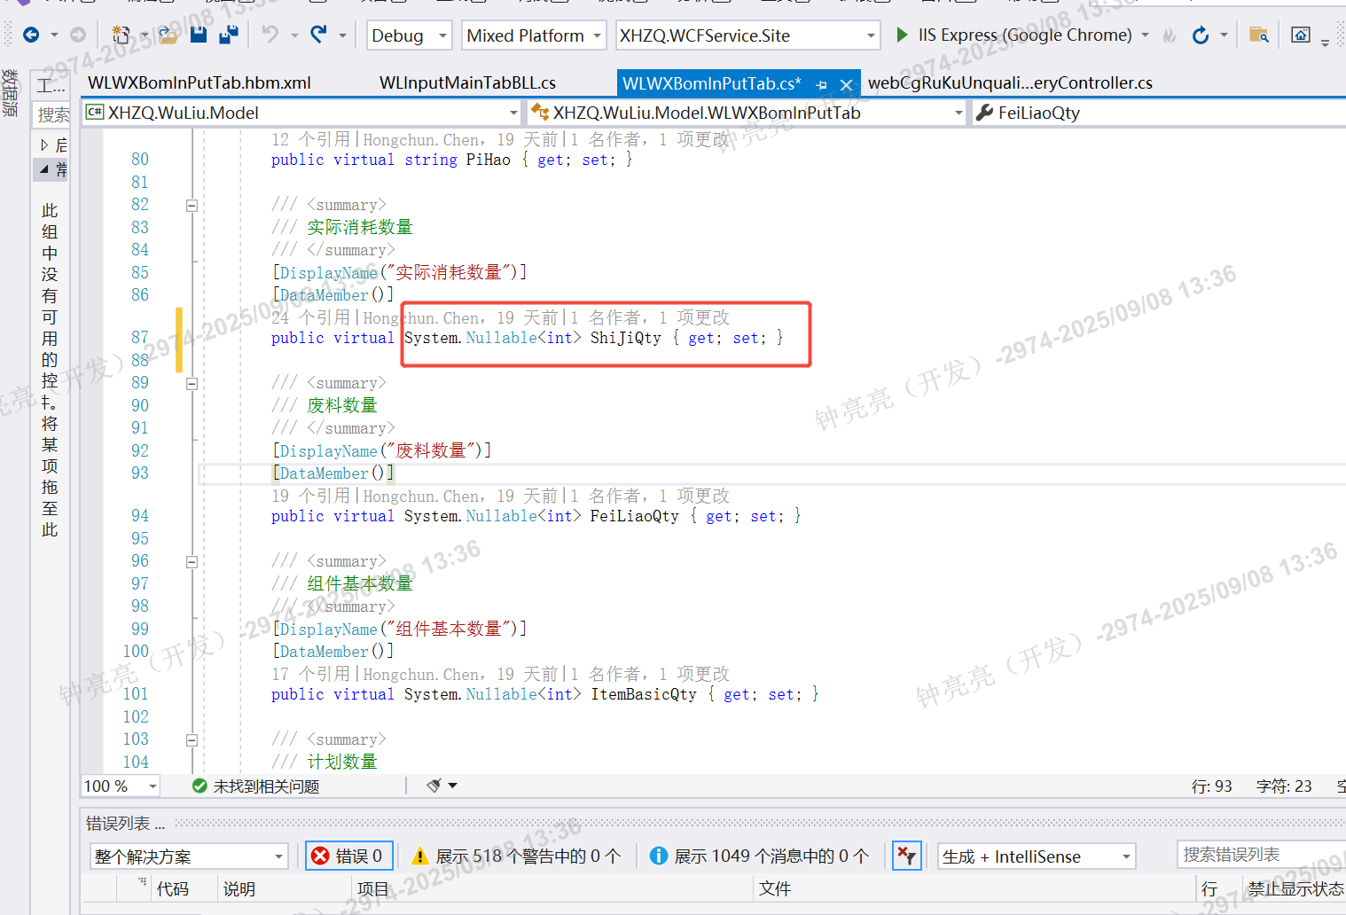Collapse the expanded toolbox tree group

(44, 168)
